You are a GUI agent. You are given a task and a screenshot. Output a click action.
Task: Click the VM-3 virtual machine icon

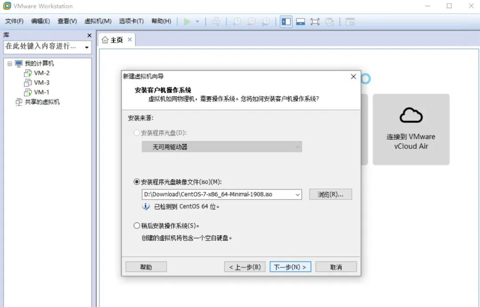tap(28, 83)
